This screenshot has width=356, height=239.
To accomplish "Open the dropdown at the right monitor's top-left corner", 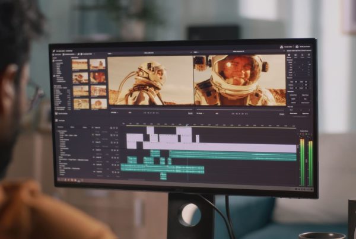I will [x=195, y=52].
